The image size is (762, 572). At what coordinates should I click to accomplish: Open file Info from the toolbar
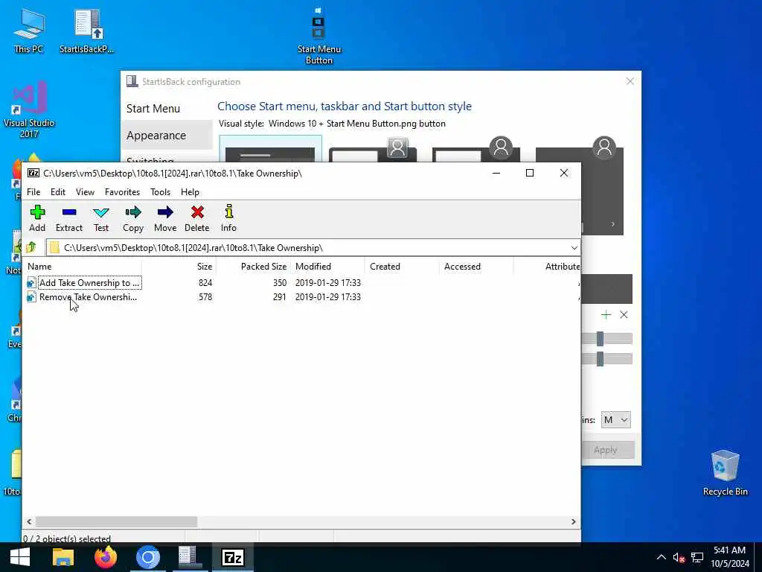pyautogui.click(x=228, y=218)
